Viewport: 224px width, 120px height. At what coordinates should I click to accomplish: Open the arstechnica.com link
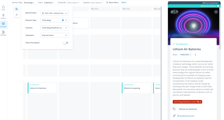187,116
